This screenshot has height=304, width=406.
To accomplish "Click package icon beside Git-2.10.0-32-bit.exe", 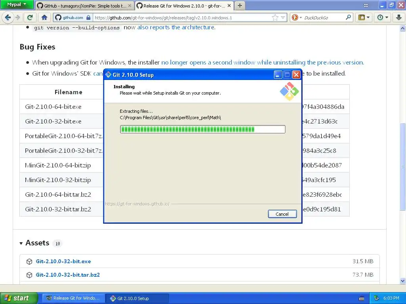I will tap(29, 261).
